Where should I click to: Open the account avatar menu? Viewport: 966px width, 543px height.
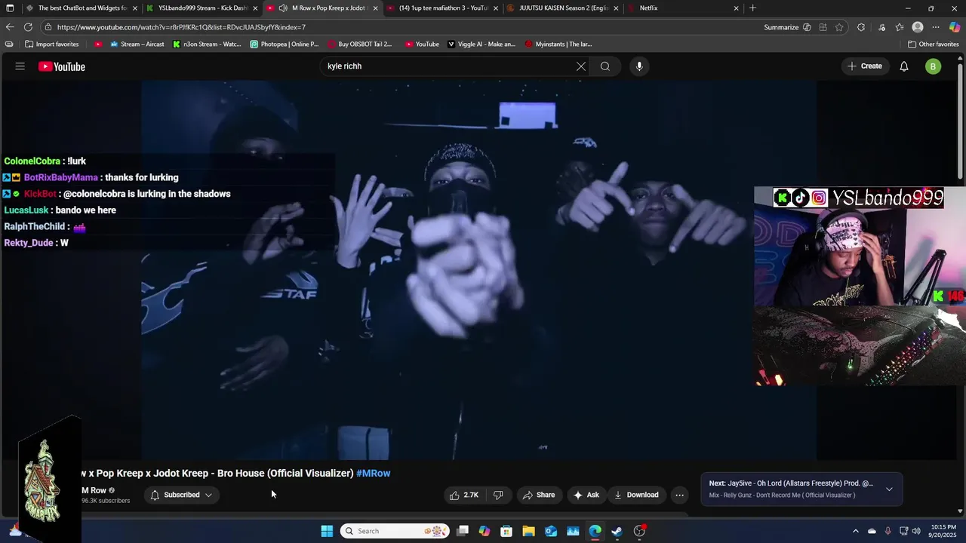pos(934,66)
